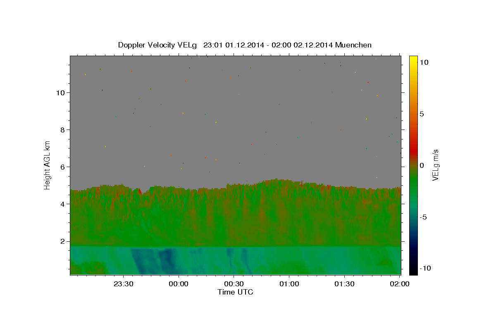Click the '01:30' time tick label

pyautogui.click(x=344, y=284)
